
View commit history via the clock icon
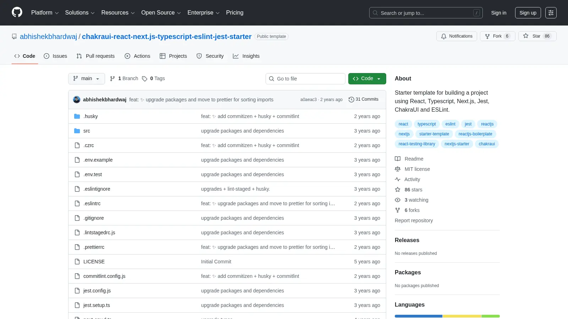coord(351,100)
